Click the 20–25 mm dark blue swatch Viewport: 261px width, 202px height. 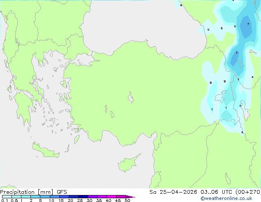[73, 197]
